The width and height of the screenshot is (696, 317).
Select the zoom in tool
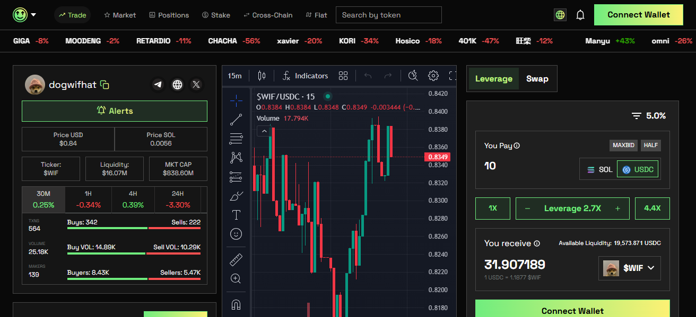point(236,278)
